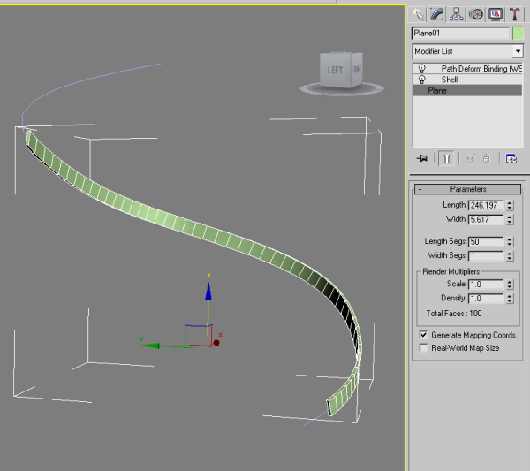Open the Hierarchy command panel tab
This screenshot has width=530, height=471.
[x=457, y=14]
